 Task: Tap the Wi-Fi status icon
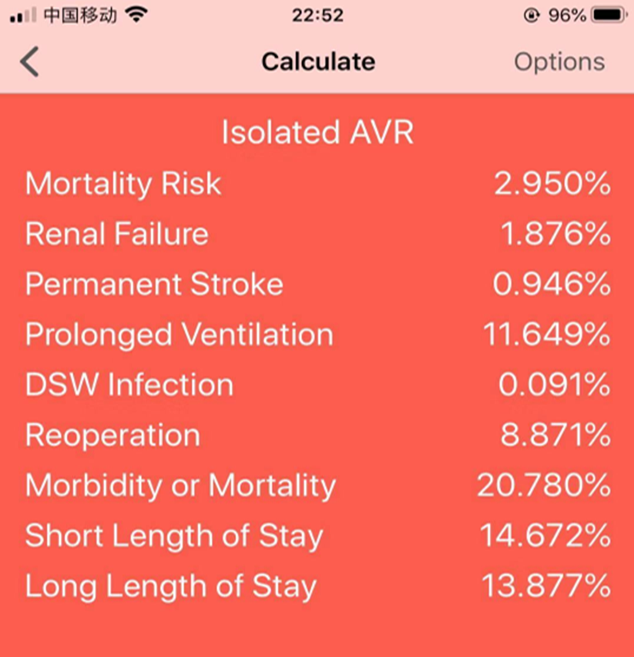tap(136, 15)
